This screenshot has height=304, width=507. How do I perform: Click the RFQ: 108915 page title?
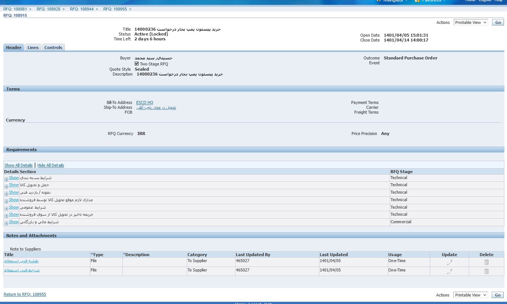click(15, 16)
